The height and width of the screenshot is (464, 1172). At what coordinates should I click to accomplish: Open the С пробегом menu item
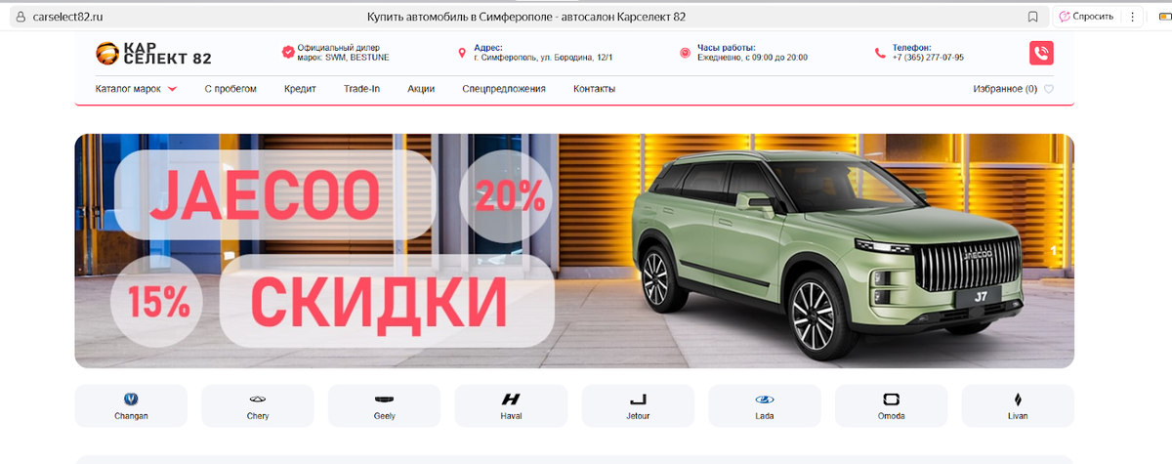point(230,89)
